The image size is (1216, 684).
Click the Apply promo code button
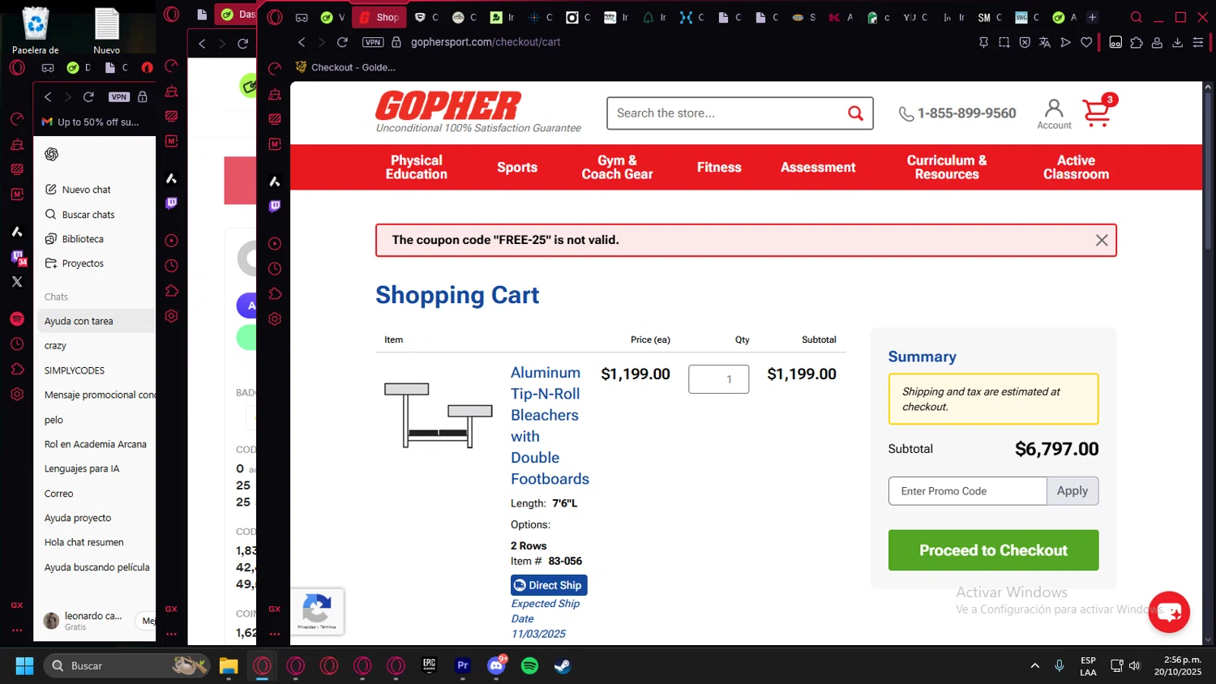pos(1073,491)
